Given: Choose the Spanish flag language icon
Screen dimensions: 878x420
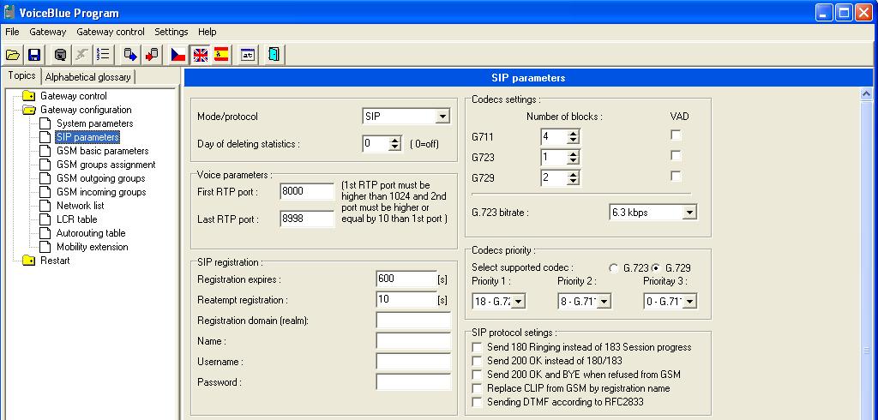Looking at the screenshot, I should (x=221, y=55).
